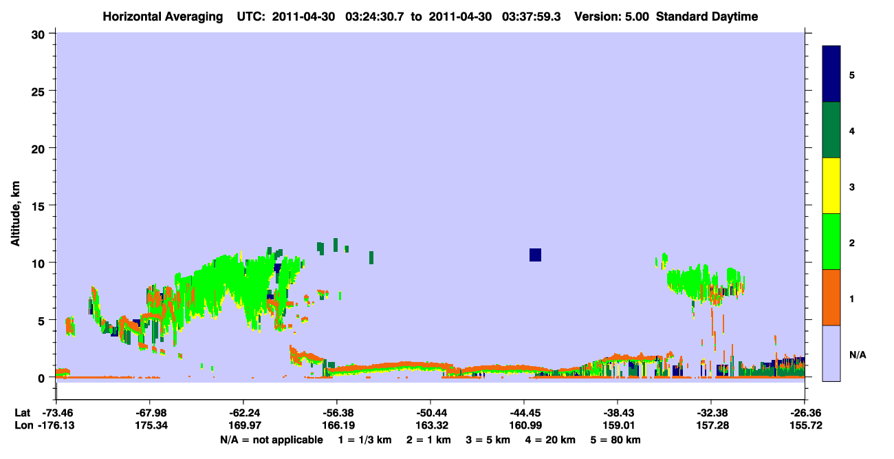894x459 pixels.
Task: Click the 'N/A = not applicable' caption
Action: click(x=272, y=440)
